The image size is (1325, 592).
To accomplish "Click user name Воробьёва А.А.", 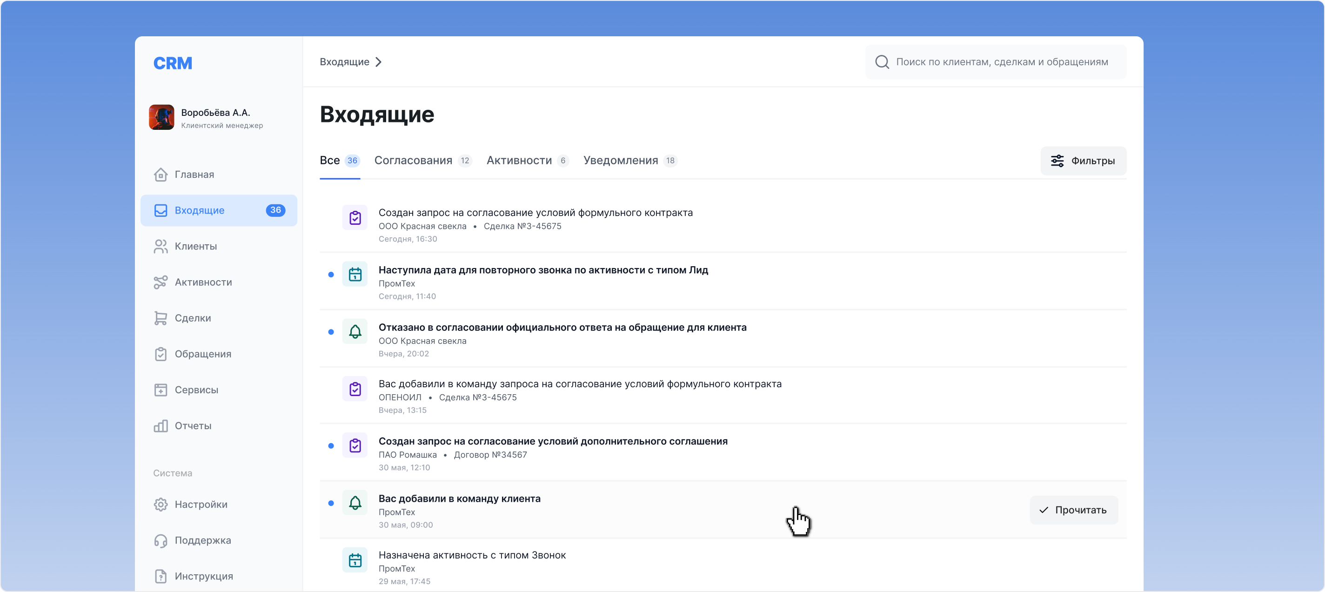I will click(x=215, y=113).
